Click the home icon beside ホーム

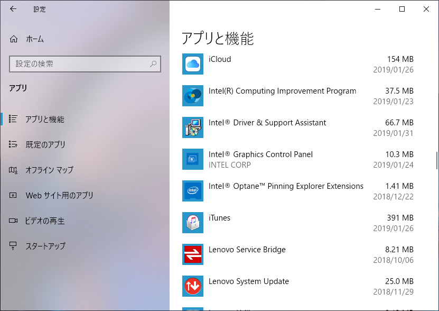click(x=14, y=39)
